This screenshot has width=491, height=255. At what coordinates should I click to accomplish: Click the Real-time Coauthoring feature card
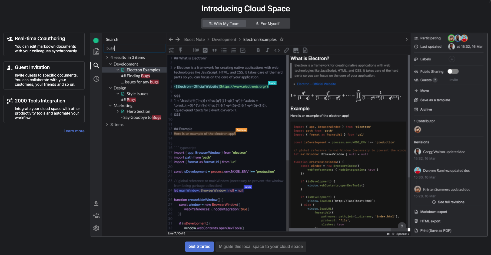tap(44, 44)
